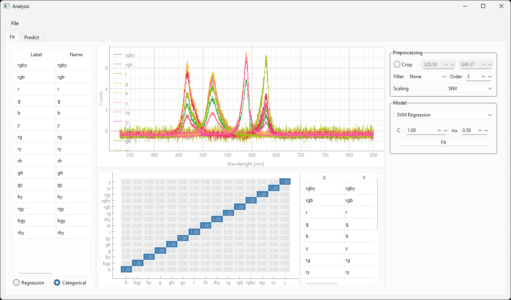Viewport: 511px width, 300px height.
Task: Open the File menu
Action: click(15, 24)
